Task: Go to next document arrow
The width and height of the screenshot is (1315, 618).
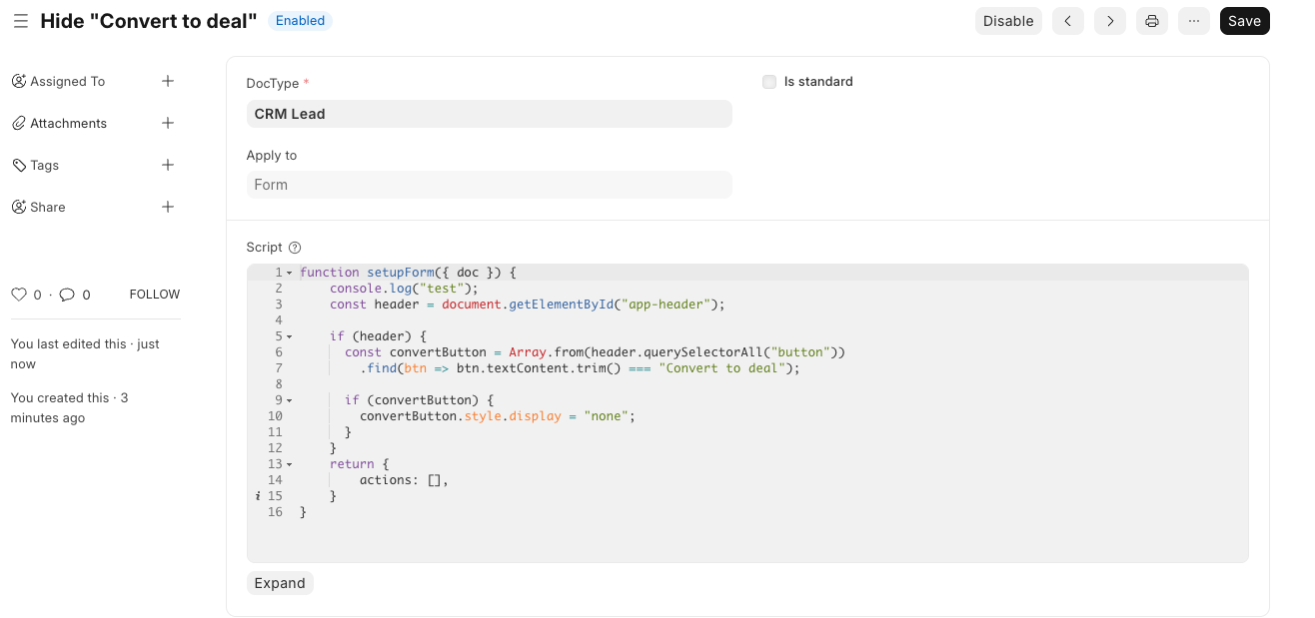Action: [1109, 21]
